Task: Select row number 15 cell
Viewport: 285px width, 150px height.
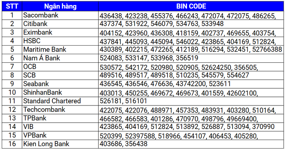Action: [12, 135]
